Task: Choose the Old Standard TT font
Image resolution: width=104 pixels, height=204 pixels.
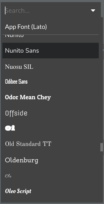Action: pyautogui.click(x=51, y=144)
